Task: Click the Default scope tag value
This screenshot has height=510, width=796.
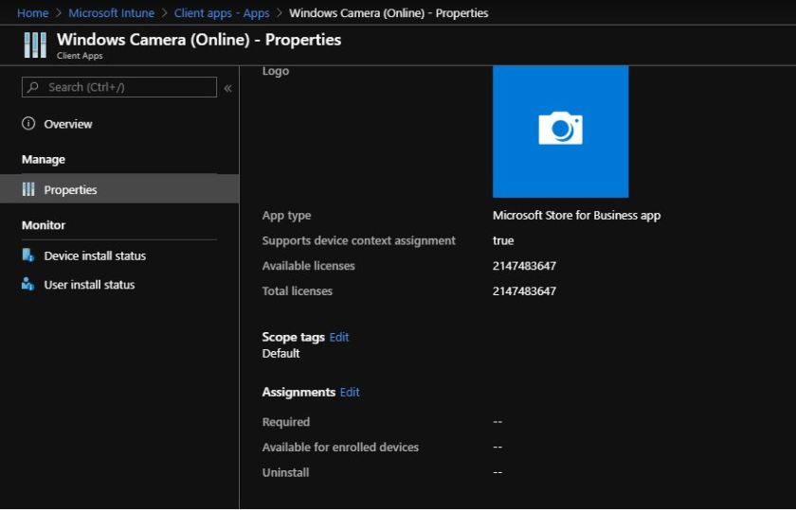Action: pos(280,353)
